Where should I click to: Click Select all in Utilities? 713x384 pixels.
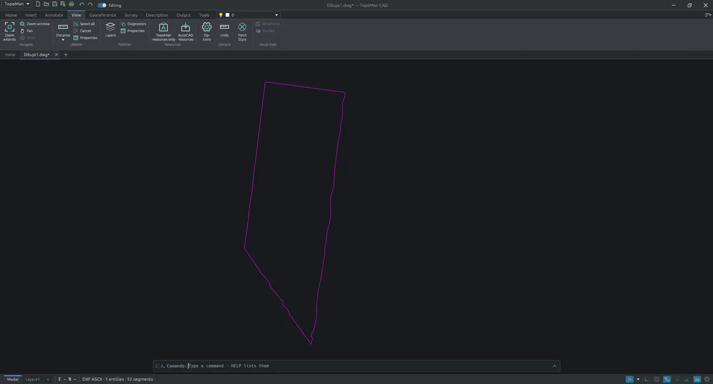coord(84,24)
